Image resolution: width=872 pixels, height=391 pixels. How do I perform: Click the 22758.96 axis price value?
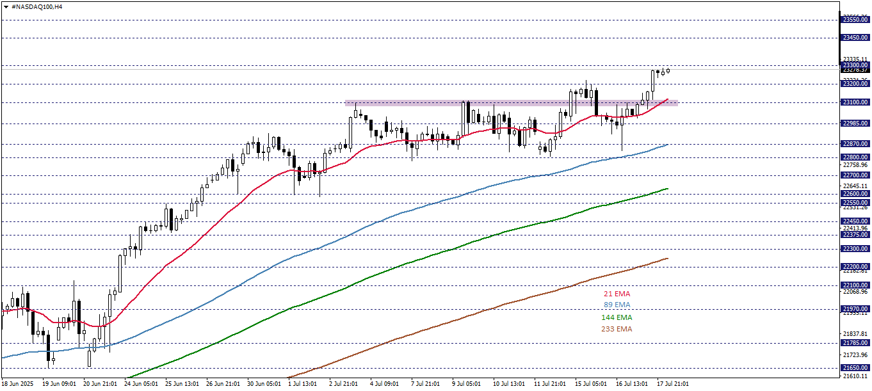coord(856,165)
